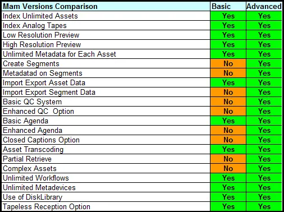Click Basic No cell for Import Export Segment Data
This screenshot has height=212, width=284.
pyautogui.click(x=228, y=92)
